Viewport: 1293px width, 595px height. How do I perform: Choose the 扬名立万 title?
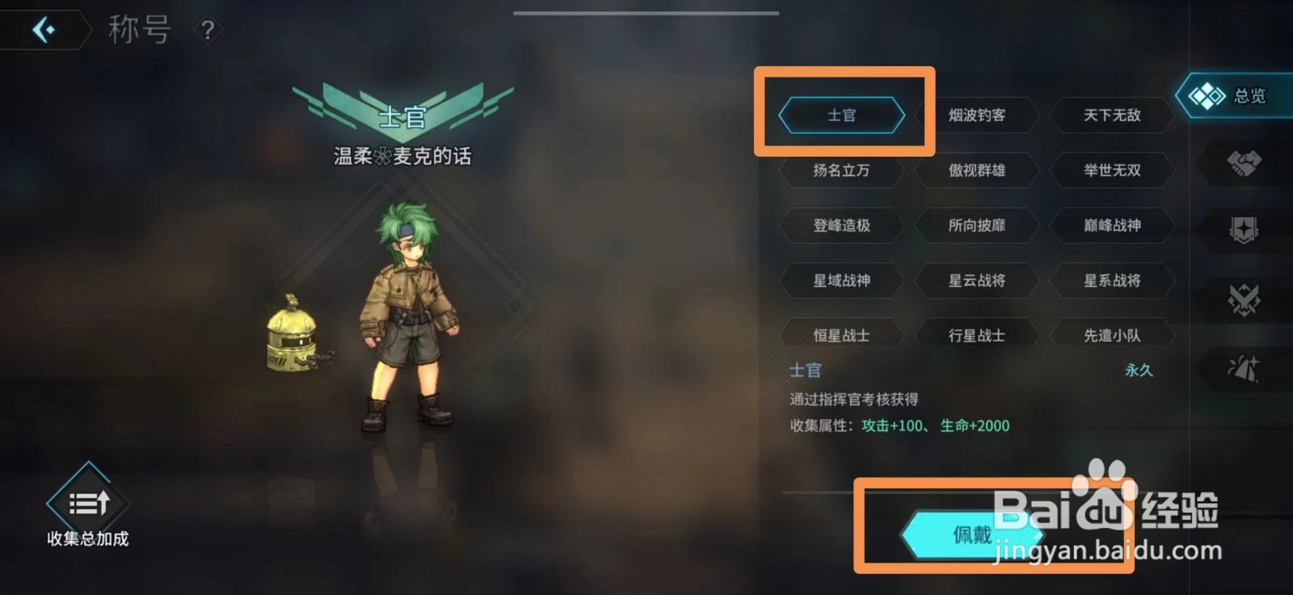coord(841,170)
